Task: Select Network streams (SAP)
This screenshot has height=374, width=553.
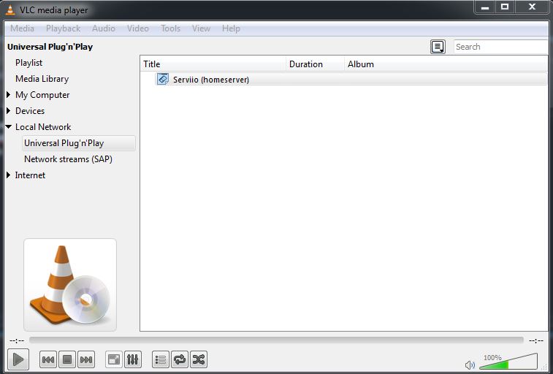Action: (68, 159)
